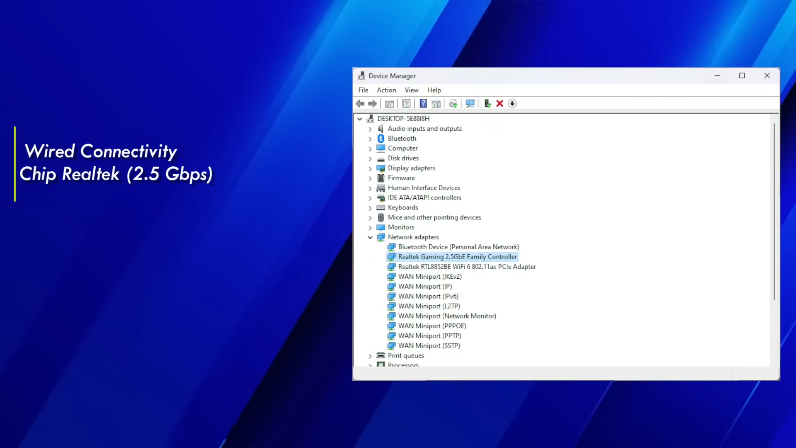Image resolution: width=796 pixels, height=448 pixels.
Task: Click the red X Uninstall device icon
Action: 500,104
